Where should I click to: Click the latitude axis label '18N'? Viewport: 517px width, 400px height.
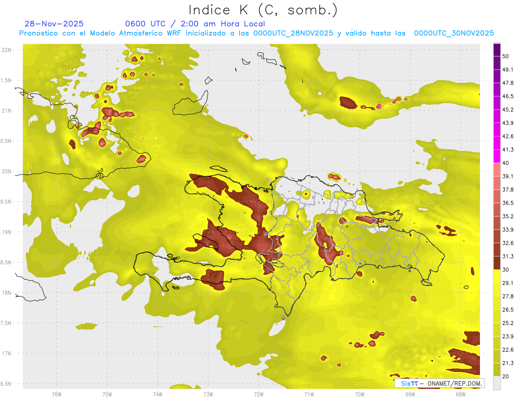6,293
